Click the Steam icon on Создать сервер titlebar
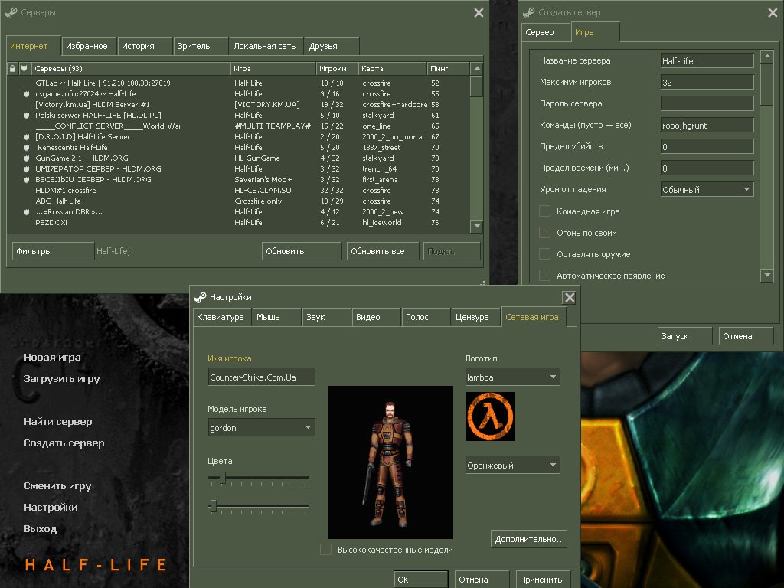Screen dimensions: 784x588 (529, 12)
